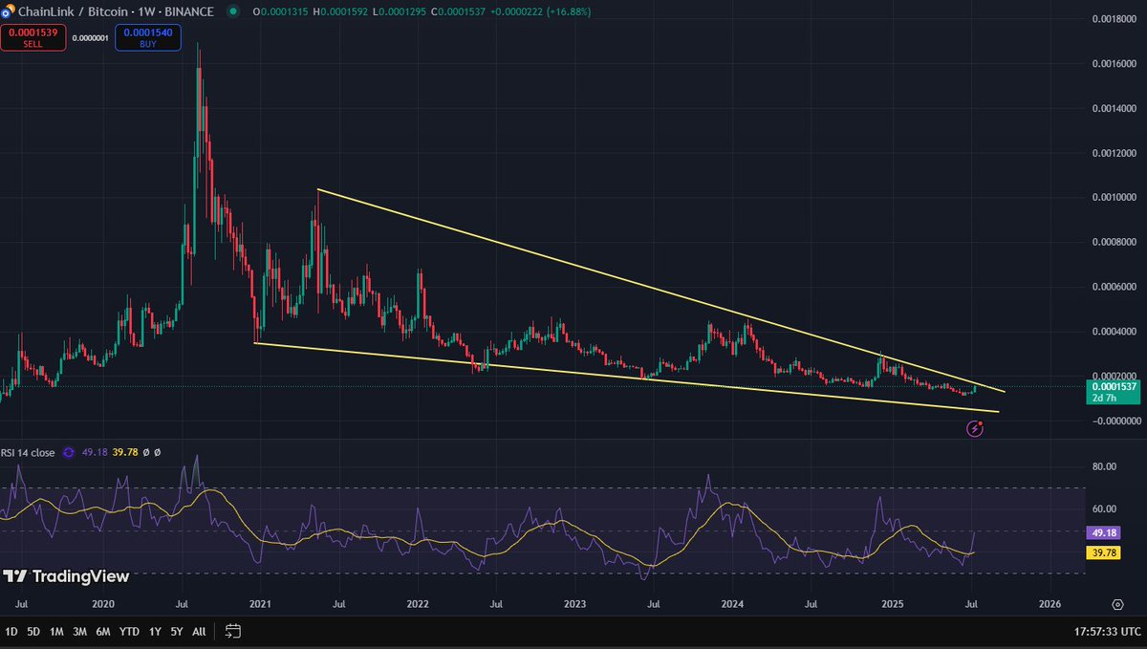Select the 3M time range
This screenshot has width=1147, height=649.
81,632
